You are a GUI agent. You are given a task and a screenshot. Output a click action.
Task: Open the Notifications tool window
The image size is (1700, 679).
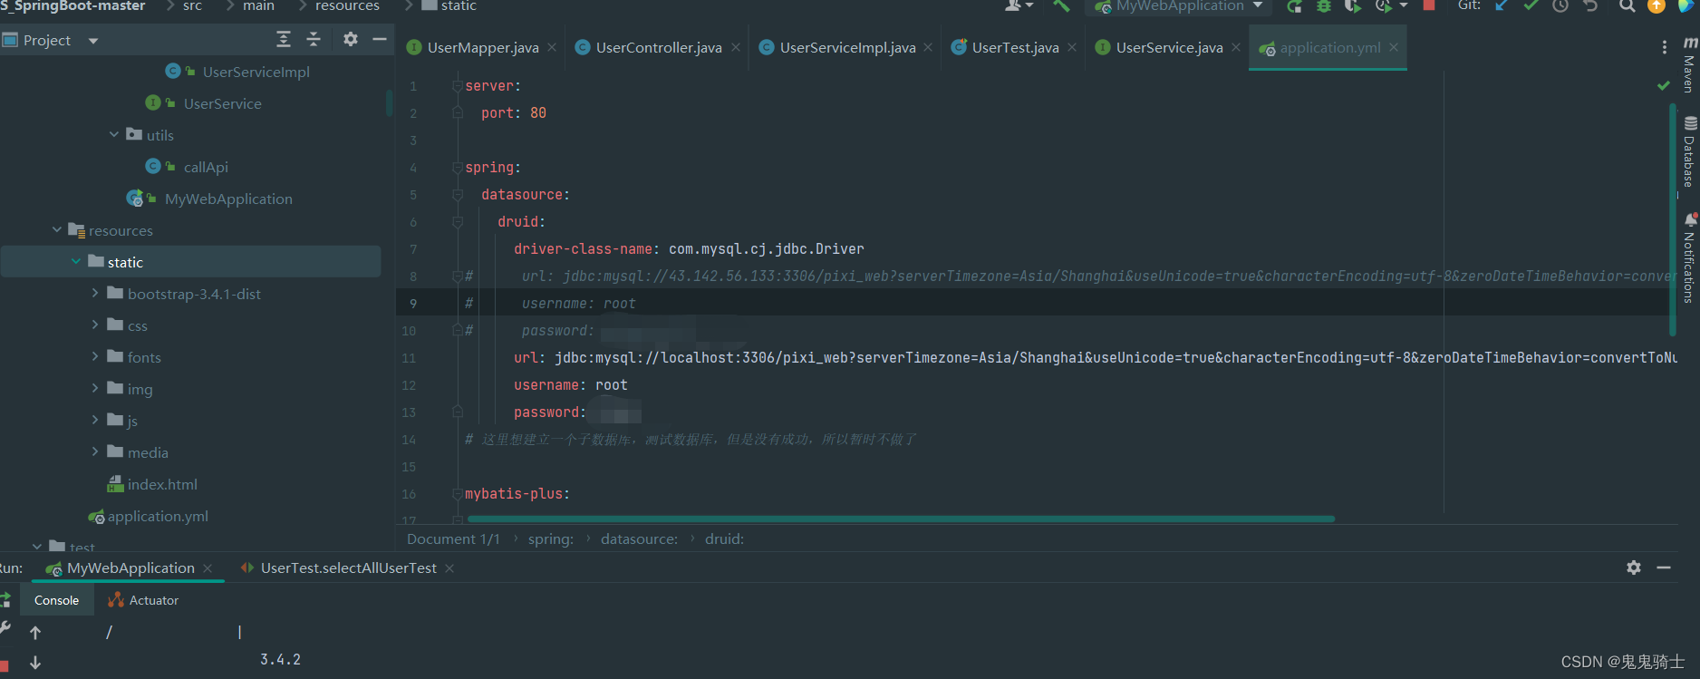click(x=1689, y=258)
